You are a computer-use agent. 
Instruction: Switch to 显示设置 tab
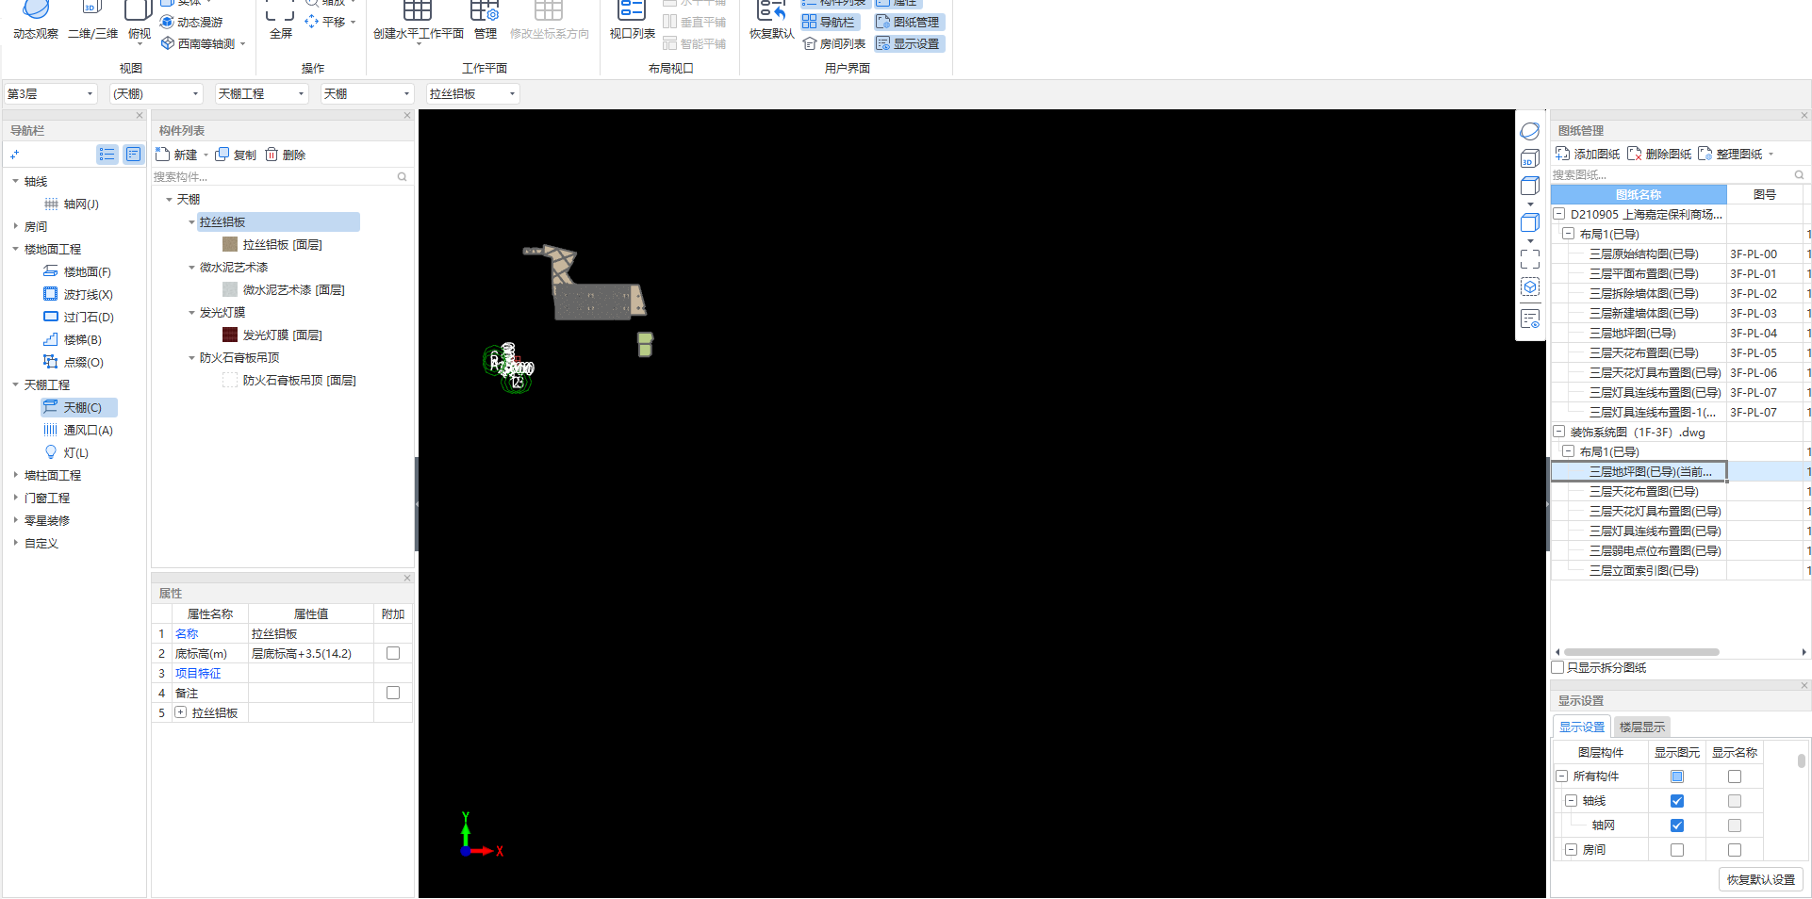click(1581, 727)
